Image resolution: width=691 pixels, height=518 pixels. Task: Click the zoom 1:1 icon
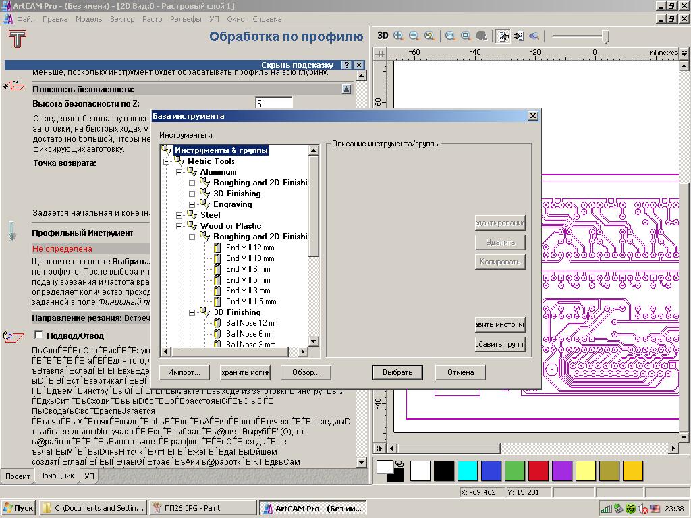point(450,36)
